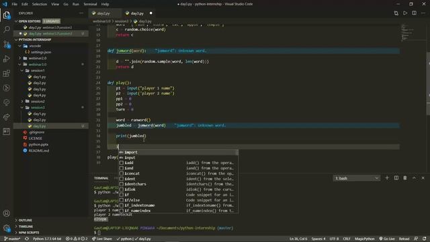This screenshot has width=430, height=242.
Task: Open the Accounts icon in activity bar
Action: (x=7, y=213)
